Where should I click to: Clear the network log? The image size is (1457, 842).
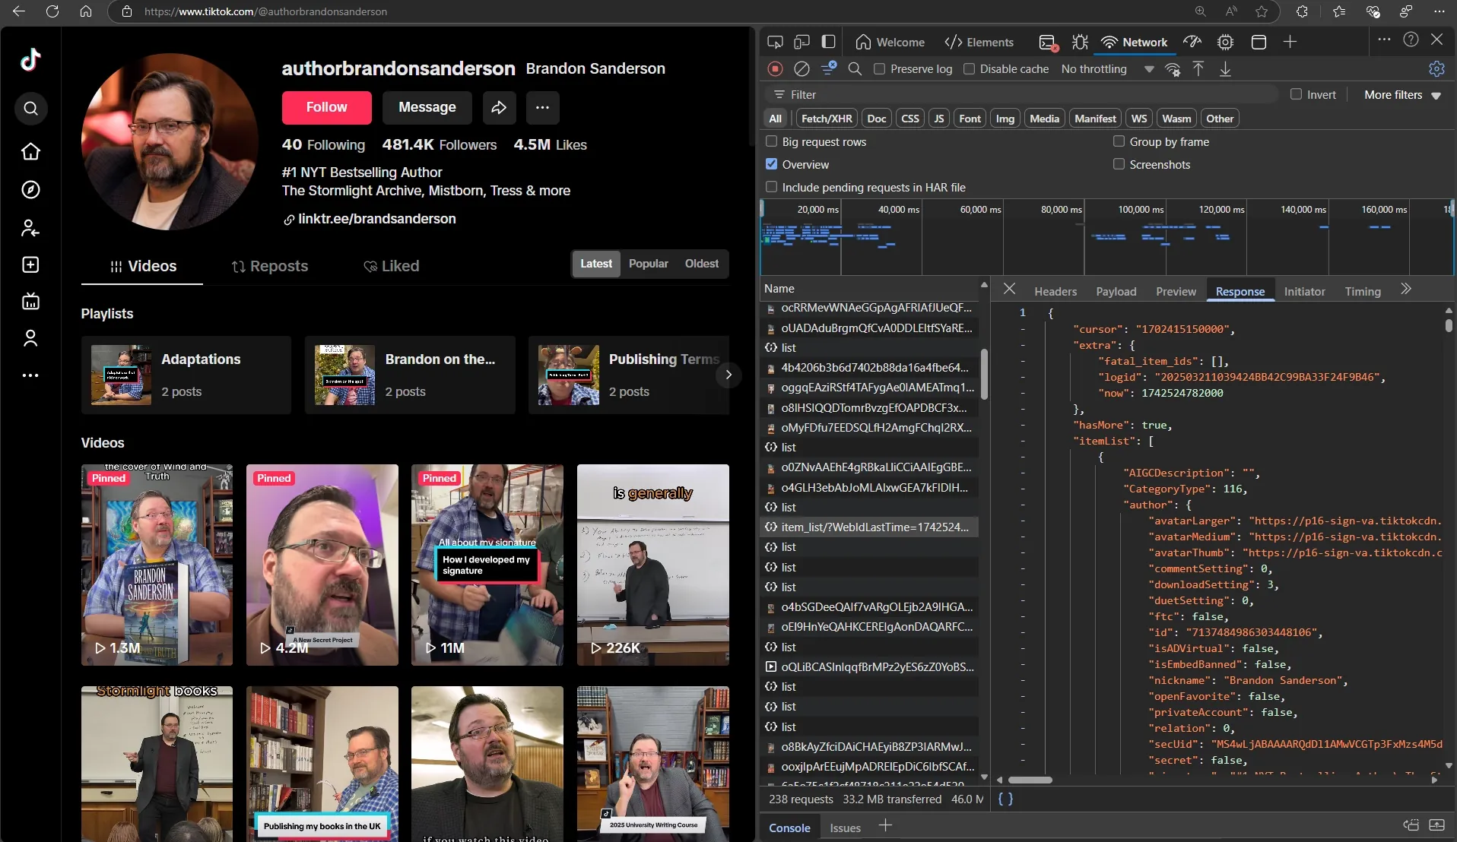[802, 69]
